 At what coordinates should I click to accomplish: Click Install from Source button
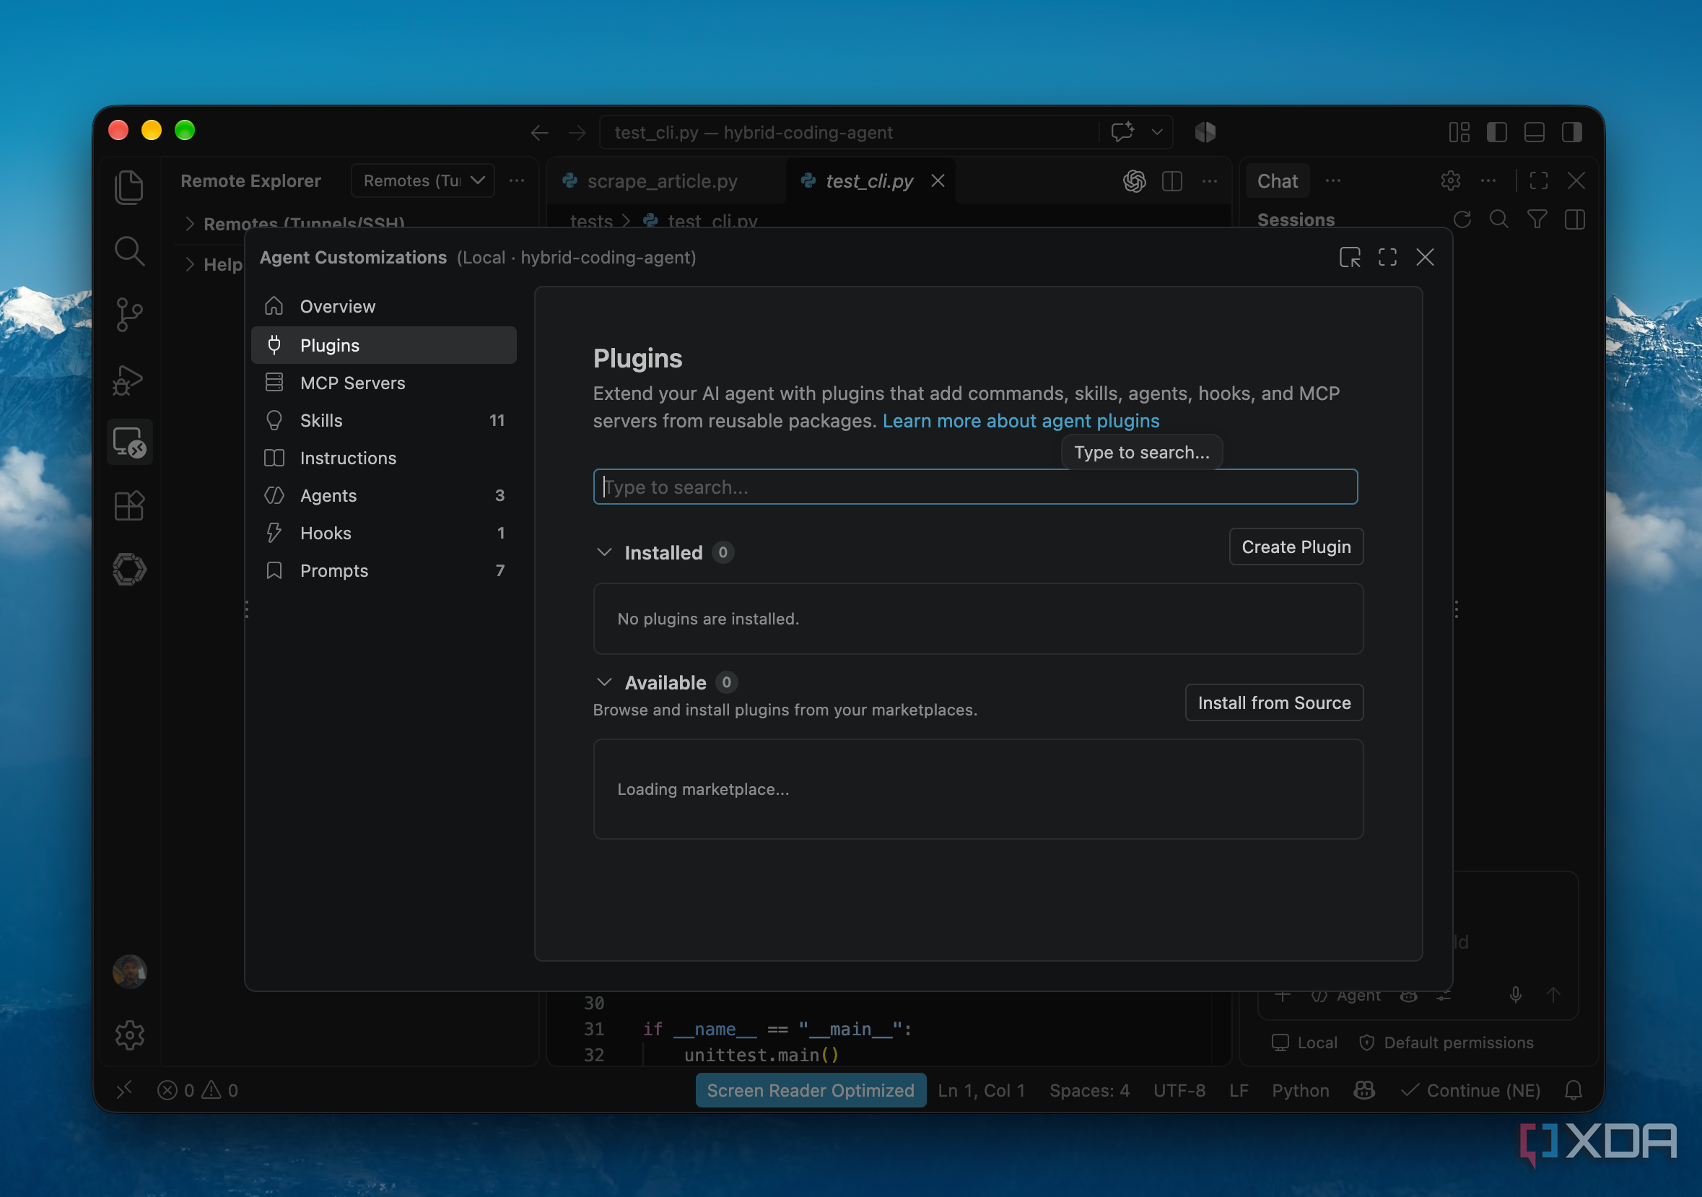coord(1273,702)
